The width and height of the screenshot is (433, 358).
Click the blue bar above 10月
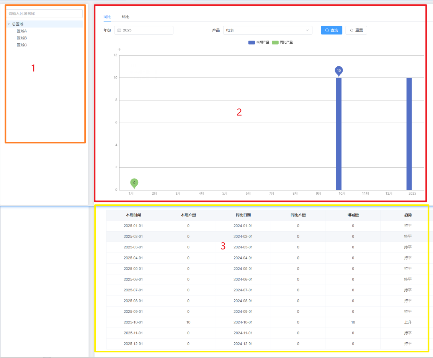tap(339, 134)
